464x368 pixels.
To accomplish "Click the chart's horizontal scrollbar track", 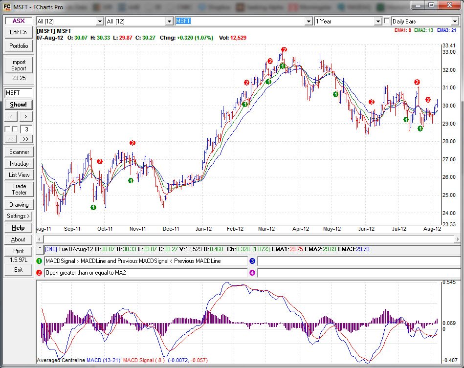I will [244, 239].
